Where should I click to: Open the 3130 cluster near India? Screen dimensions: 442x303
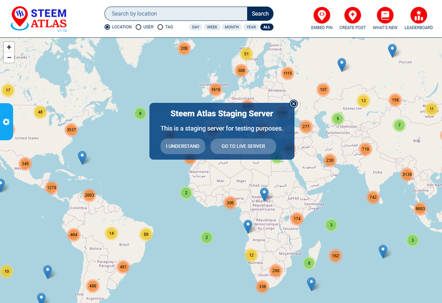(407, 174)
